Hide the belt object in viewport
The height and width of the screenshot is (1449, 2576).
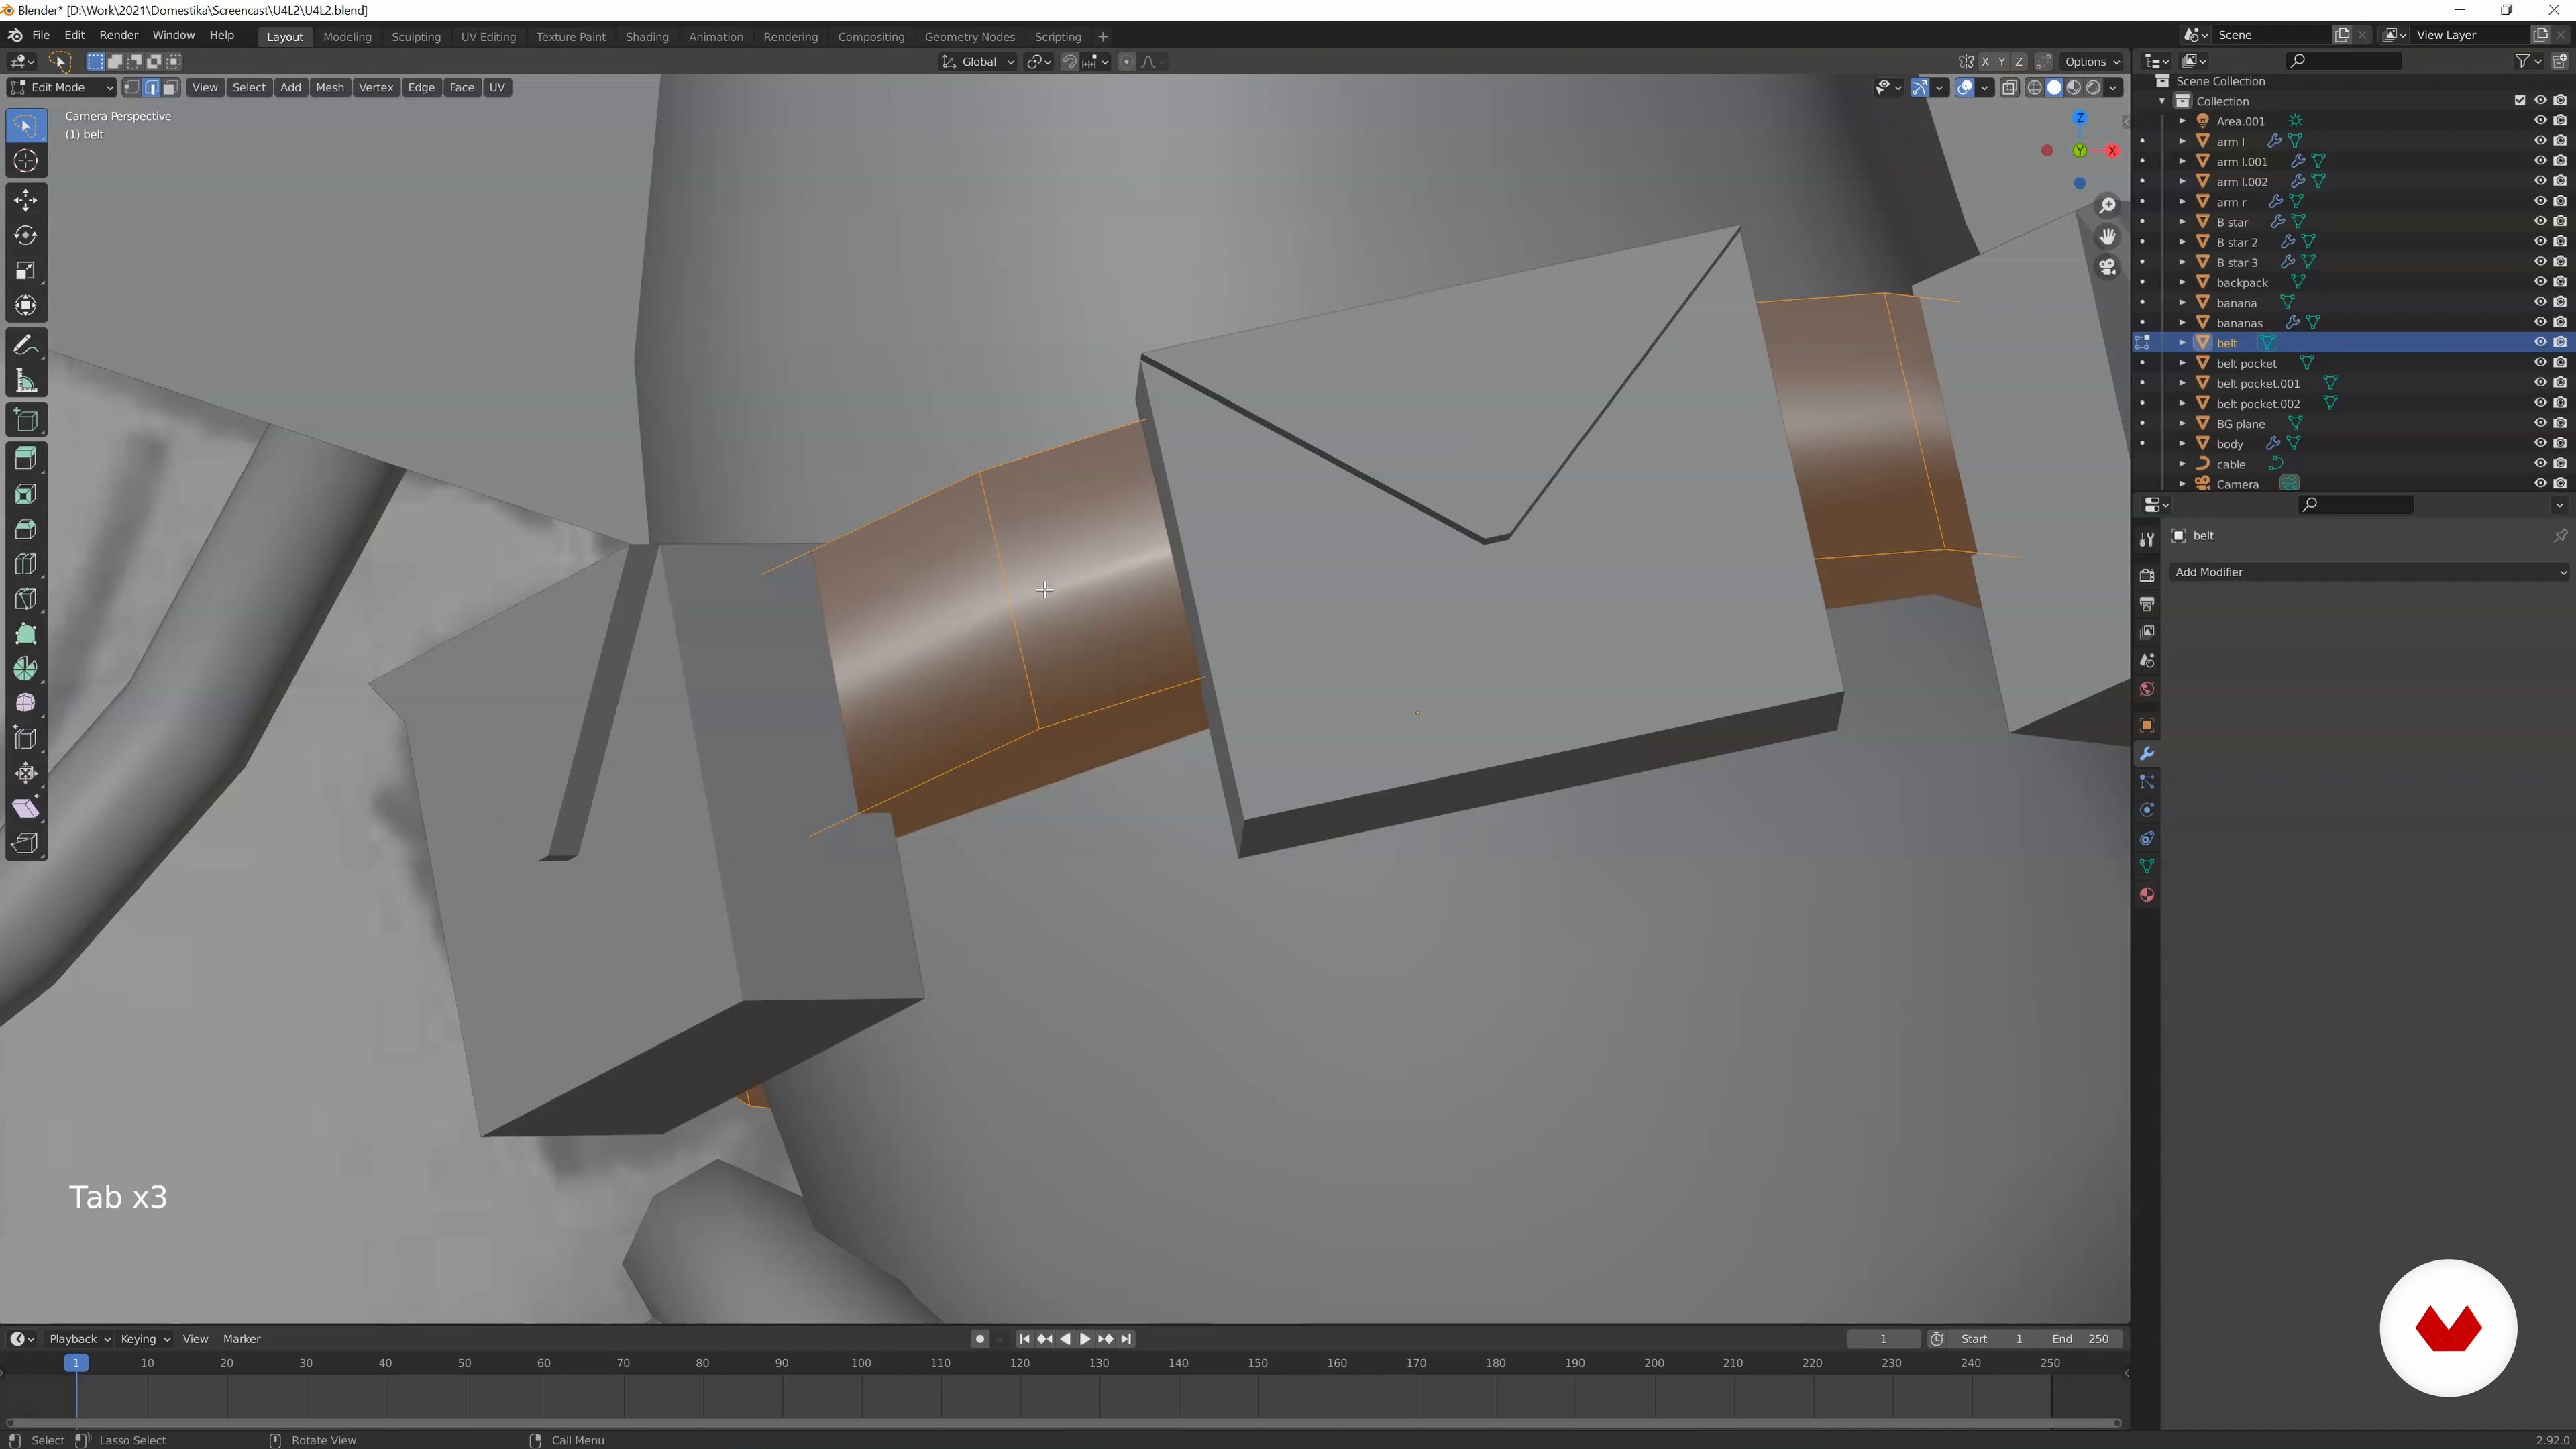pos(2539,343)
